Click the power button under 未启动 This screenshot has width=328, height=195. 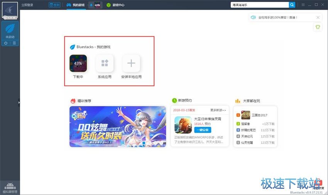coord(6,43)
